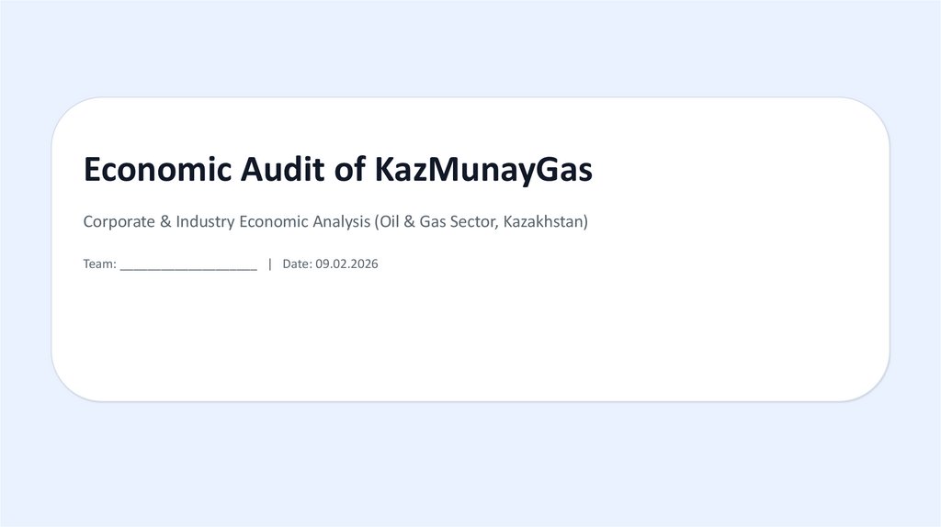Click "(Oil" in the subtitle parentheses
This screenshot has width=941, height=527.
[x=391, y=222]
